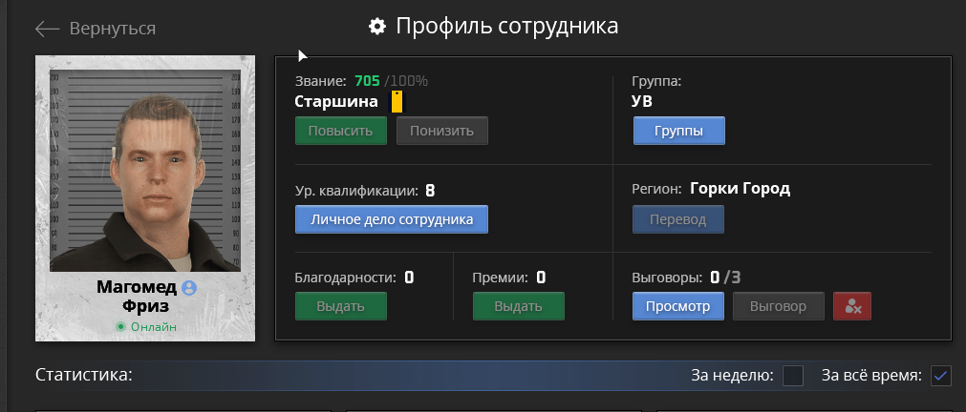The width and height of the screenshot is (966, 412).
Task: Click the qualification level value 8
Action: 430,191
